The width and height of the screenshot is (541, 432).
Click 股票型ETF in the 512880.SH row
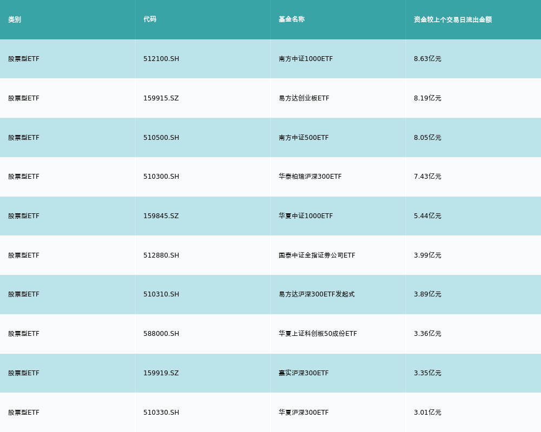click(x=24, y=255)
